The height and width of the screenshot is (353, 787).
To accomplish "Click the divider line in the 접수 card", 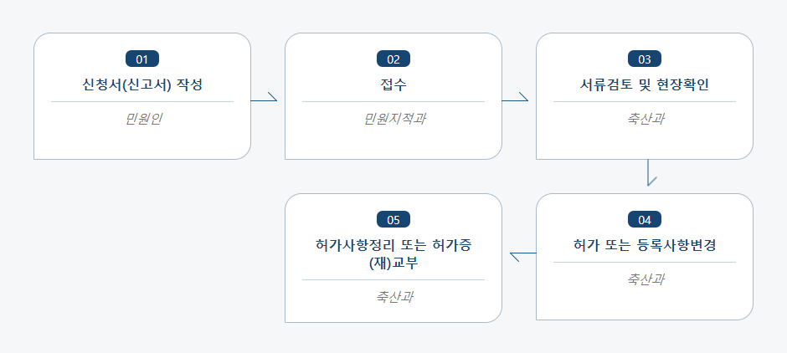I will (393, 102).
